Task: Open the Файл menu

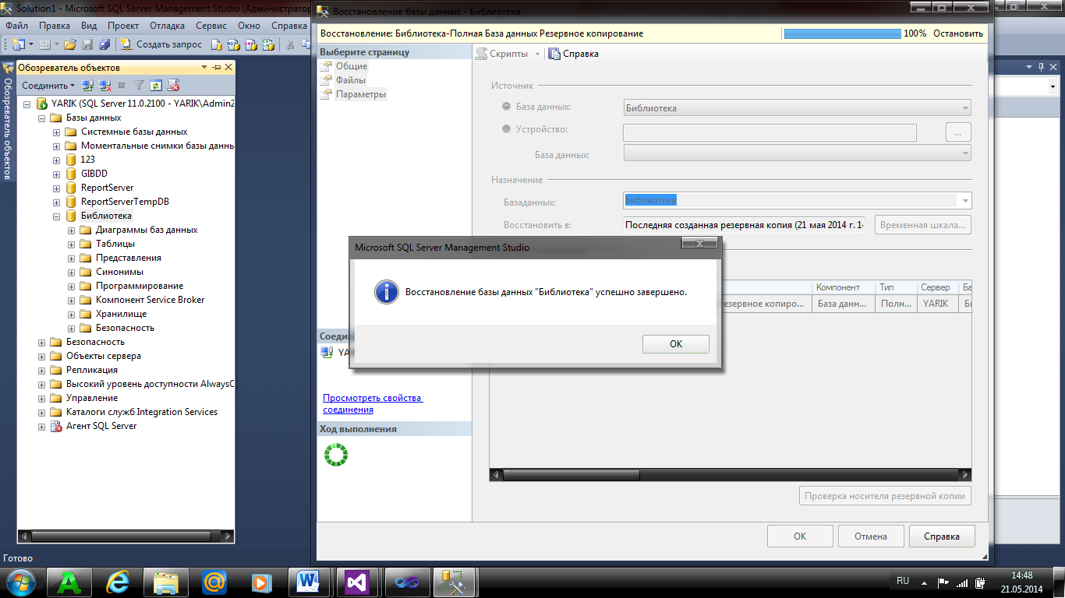Action: click(x=17, y=26)
